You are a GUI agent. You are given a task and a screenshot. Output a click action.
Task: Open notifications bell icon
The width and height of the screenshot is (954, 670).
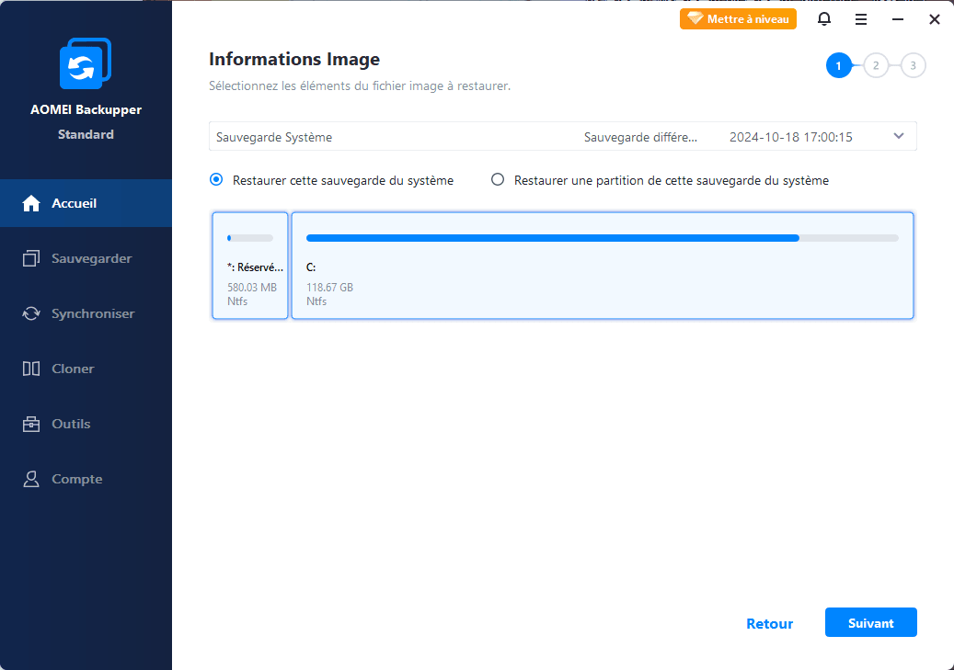pyautogui.click(x=823, y=19)
